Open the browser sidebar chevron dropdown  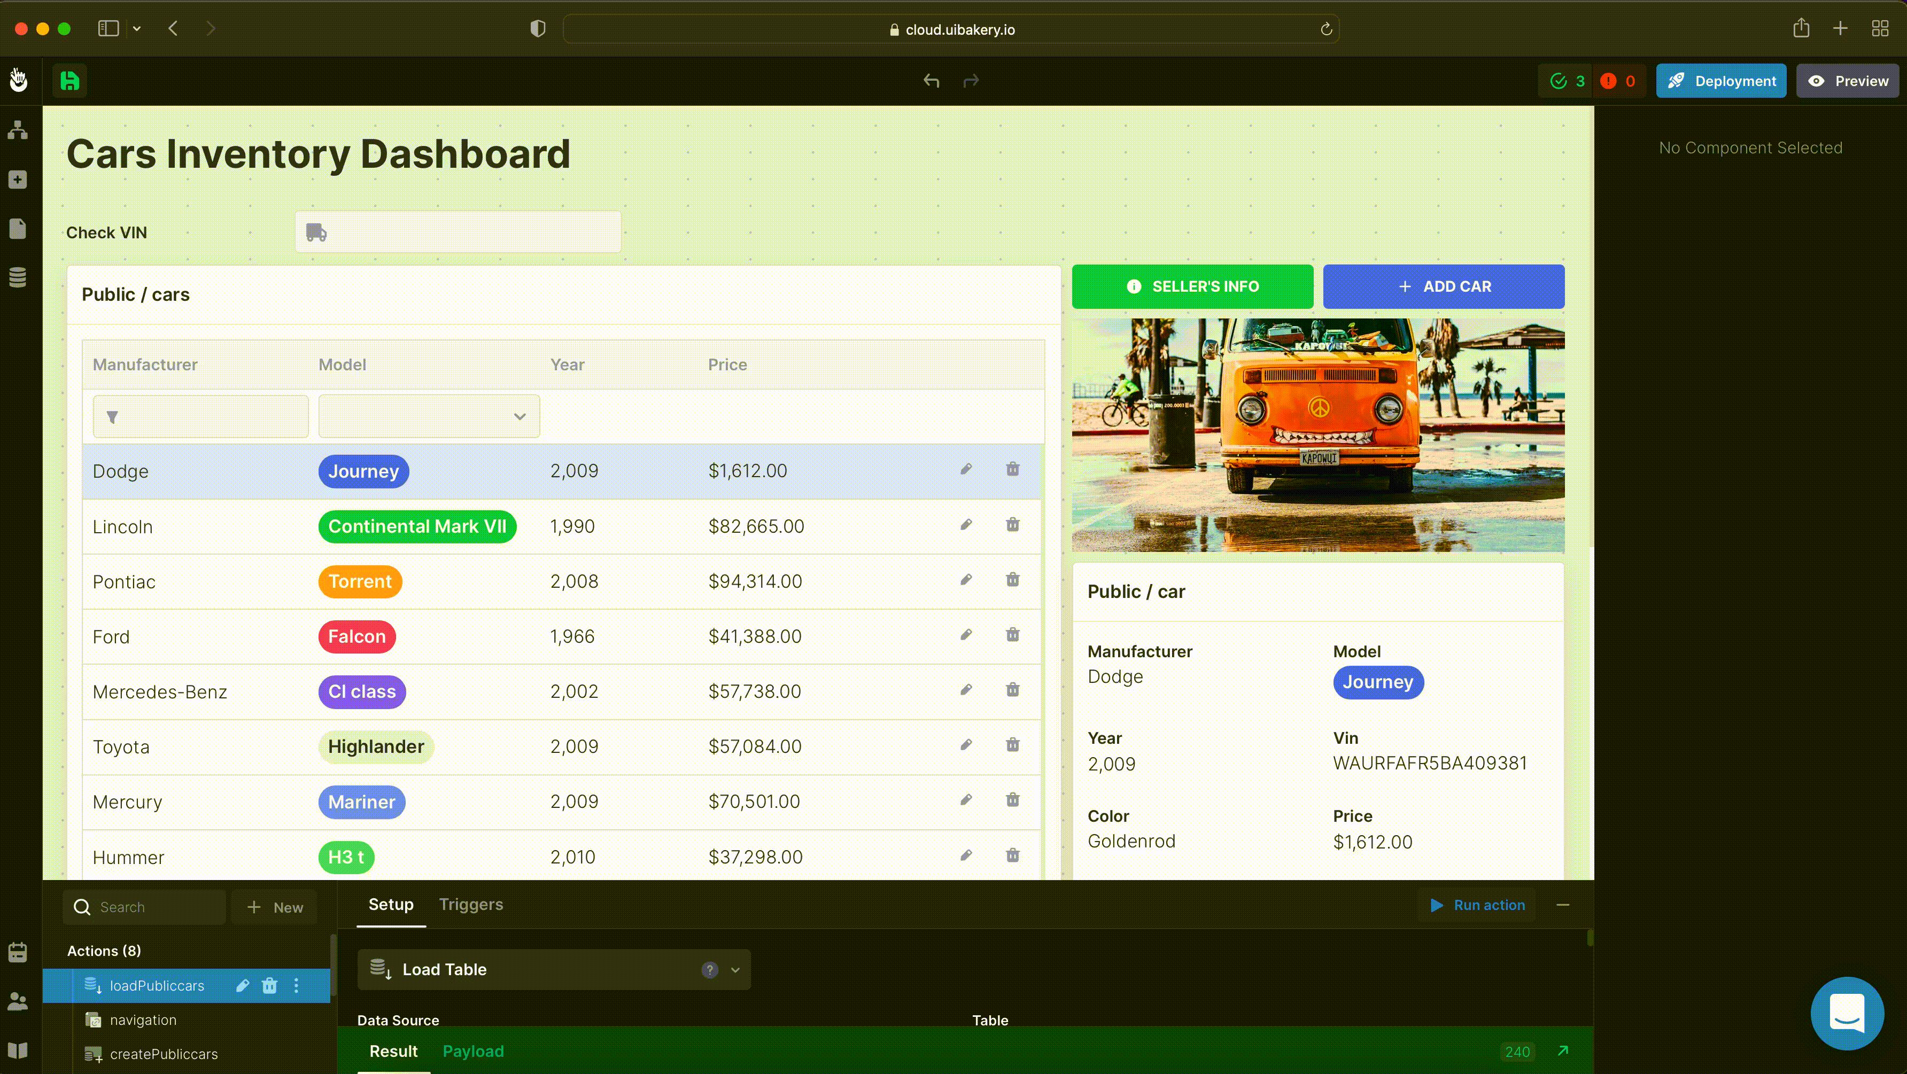pos(137,29)
